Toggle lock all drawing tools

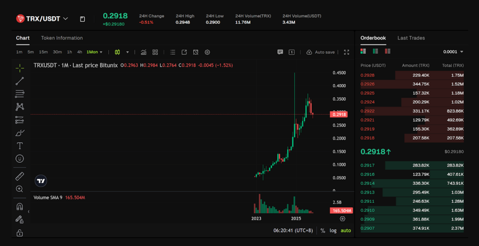pyautogui.click(x=20, y=233)
